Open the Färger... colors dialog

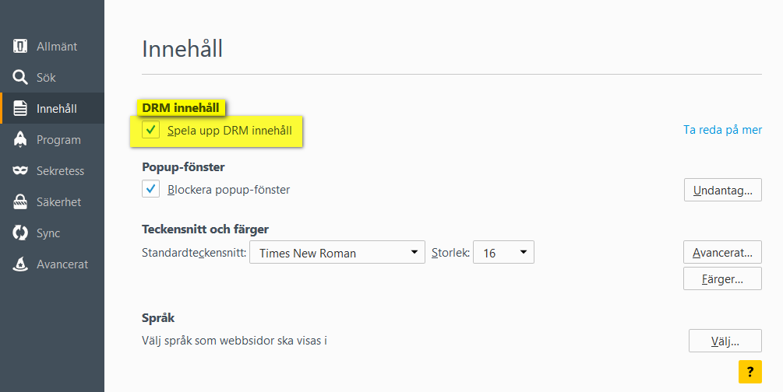click(x=722, y=278)
